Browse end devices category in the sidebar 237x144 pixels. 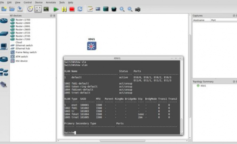(4, 47)
